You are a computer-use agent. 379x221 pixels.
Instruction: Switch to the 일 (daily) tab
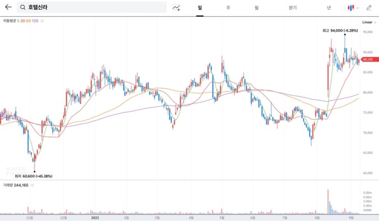199,8
